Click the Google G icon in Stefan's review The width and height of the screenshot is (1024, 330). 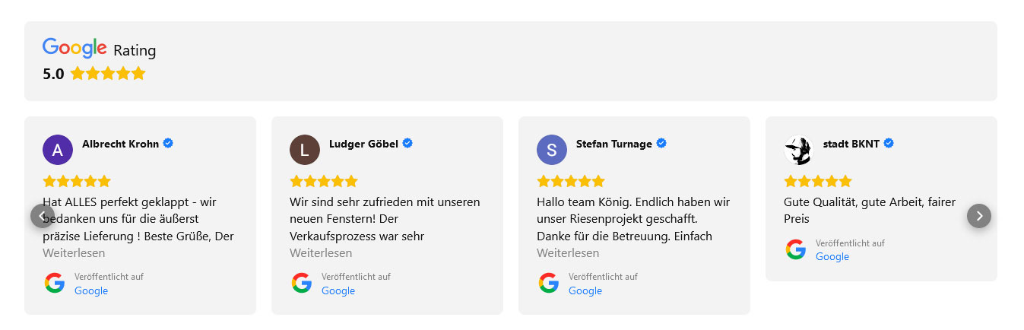(x=549, y=283)
